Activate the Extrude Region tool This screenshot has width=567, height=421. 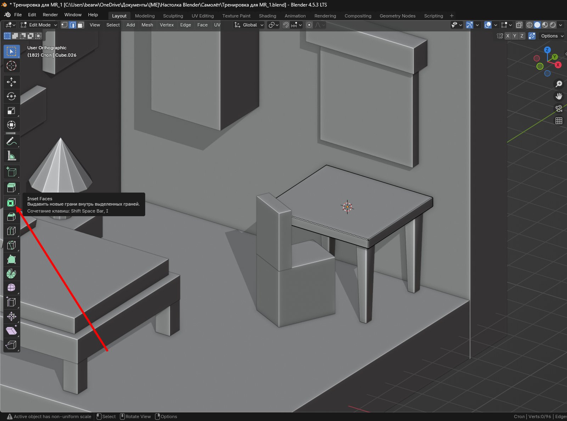pos(11,187)
